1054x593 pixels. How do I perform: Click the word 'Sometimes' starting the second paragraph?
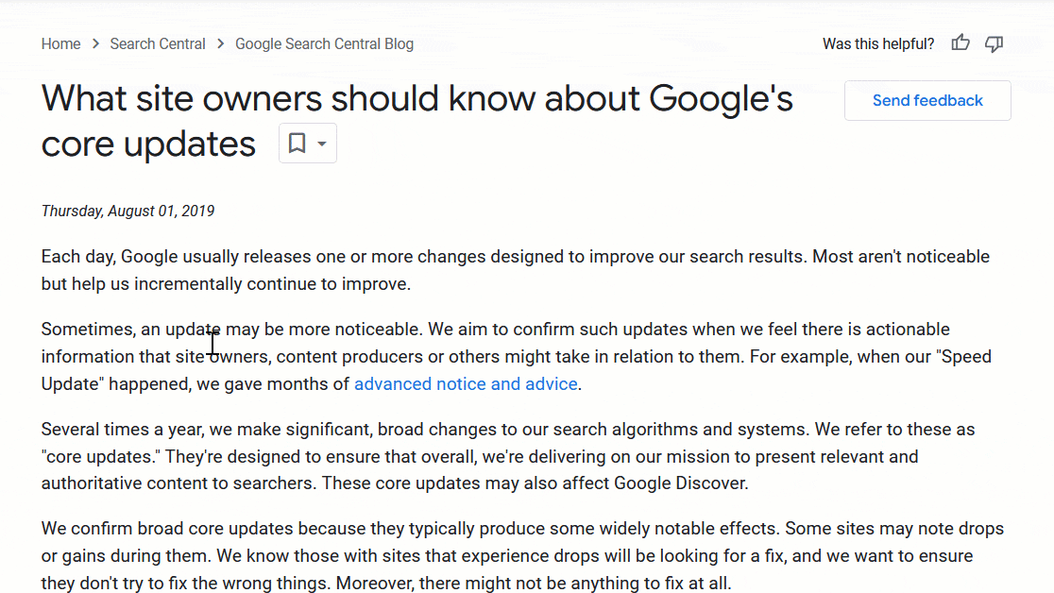89,330
